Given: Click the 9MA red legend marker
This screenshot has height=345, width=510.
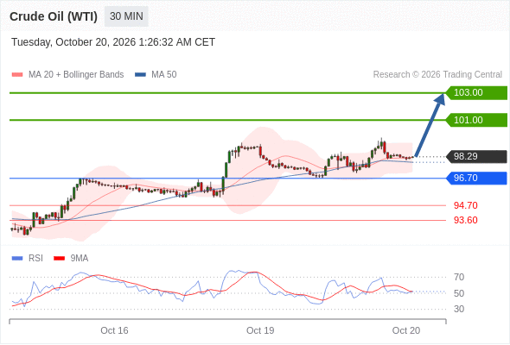Looking at the screenshot, I should 59,259.
